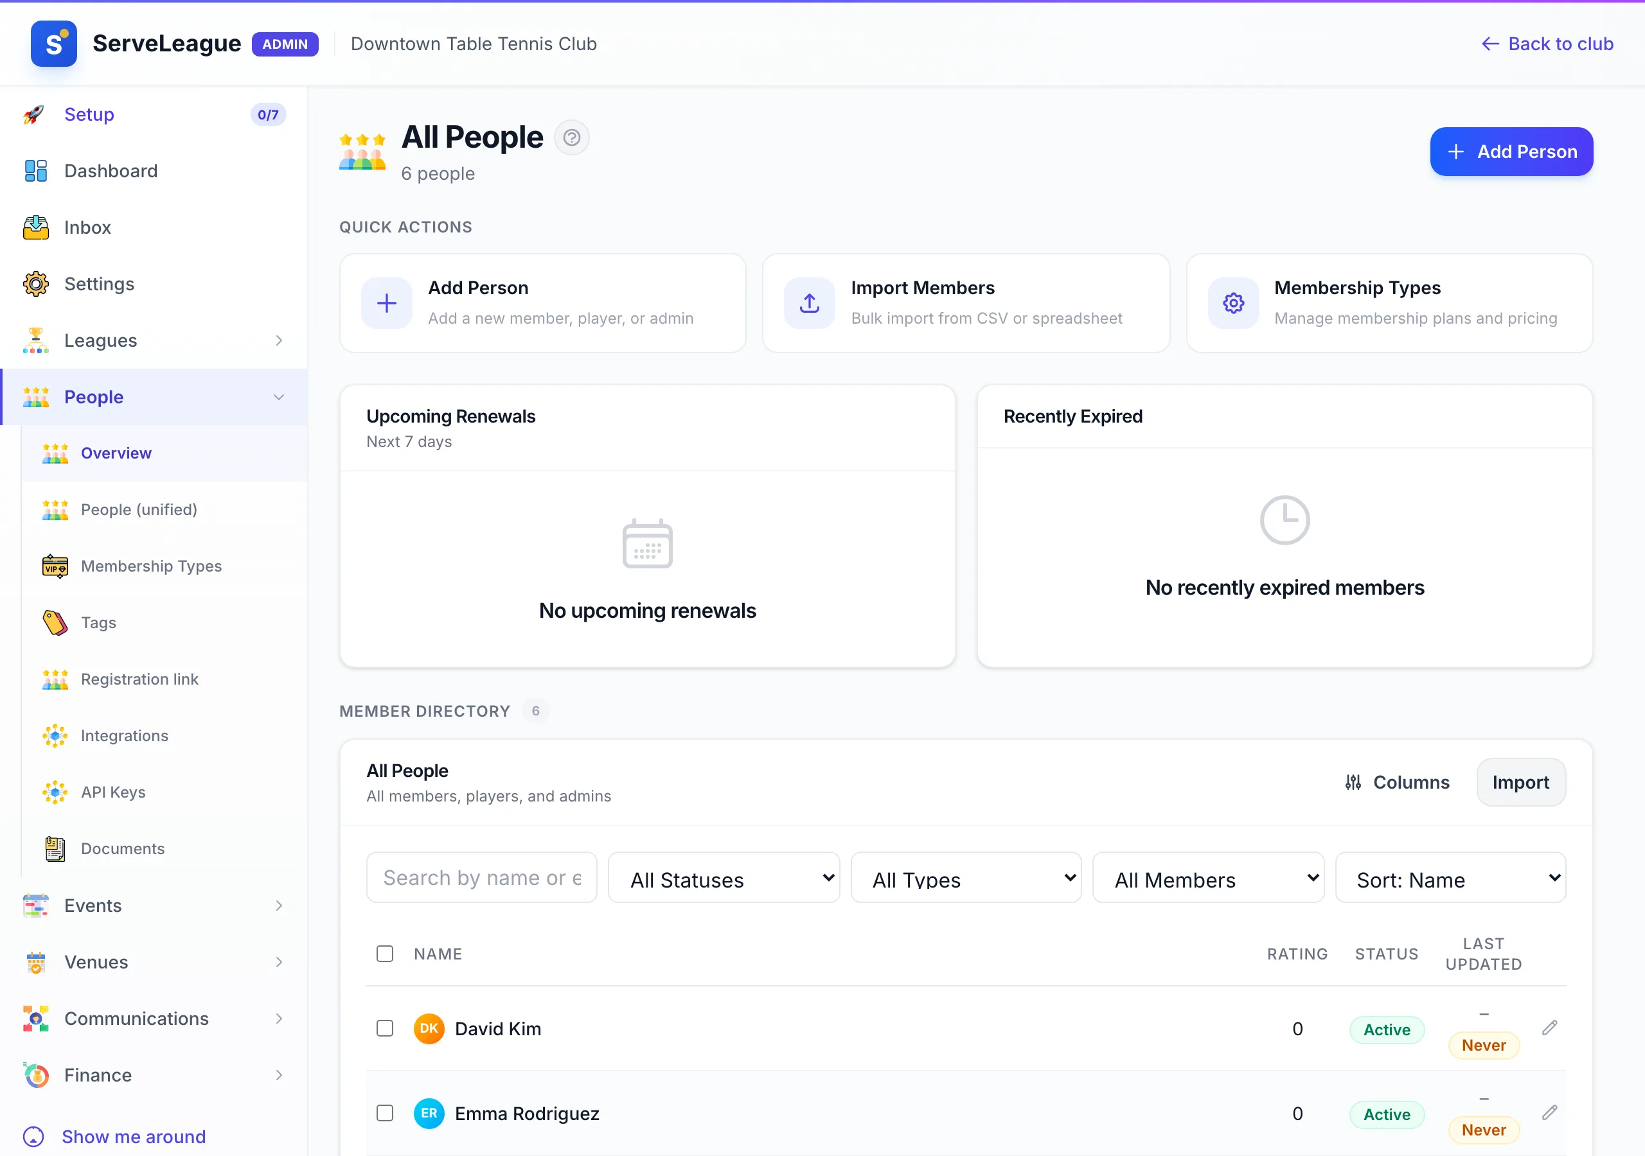Image resolution: width=1645 pixels, height=1156 pixels.
Task: Expand the Events chevron
Action: tap(279, 906)
